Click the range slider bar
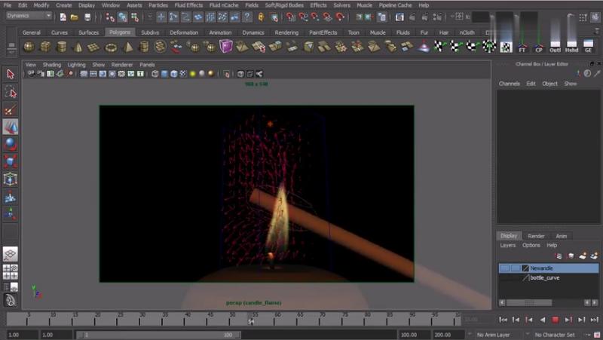603x340 pixels. pyautogui.click(x=157, y=334)
